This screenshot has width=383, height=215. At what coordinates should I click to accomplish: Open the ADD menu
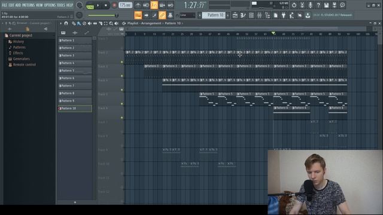(x=18, y=5)
